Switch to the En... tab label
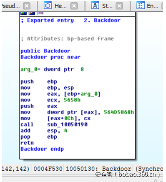This screenshot has height=182, width=166. [153, 6]
